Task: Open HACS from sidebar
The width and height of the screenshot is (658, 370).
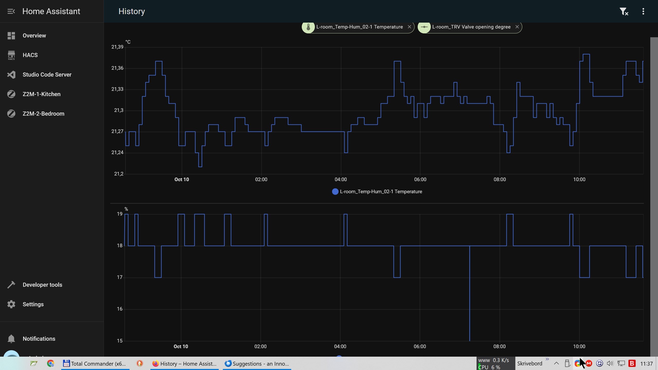Action: [30, 55]
